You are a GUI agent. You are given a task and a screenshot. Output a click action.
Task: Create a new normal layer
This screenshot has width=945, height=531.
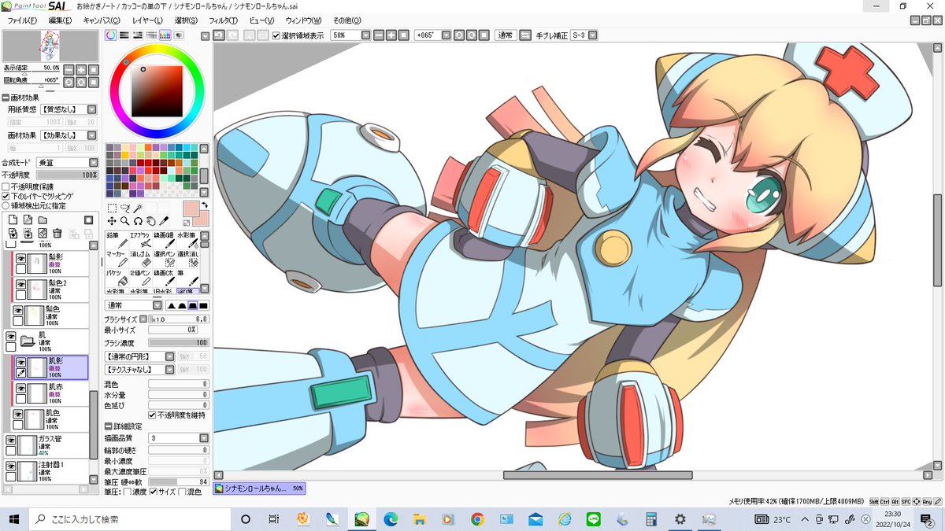coord(13,219)
